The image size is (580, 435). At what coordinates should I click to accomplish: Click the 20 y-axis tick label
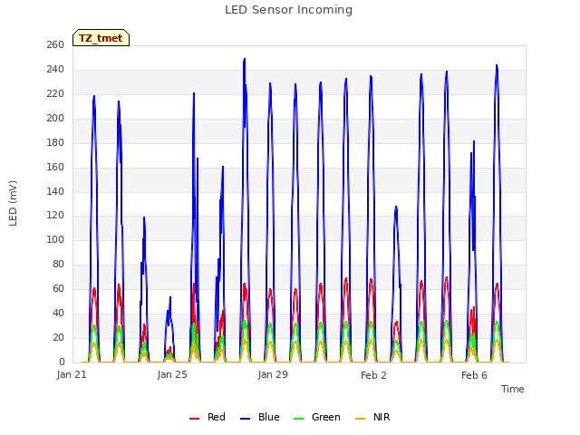click(x=58, y=337)
